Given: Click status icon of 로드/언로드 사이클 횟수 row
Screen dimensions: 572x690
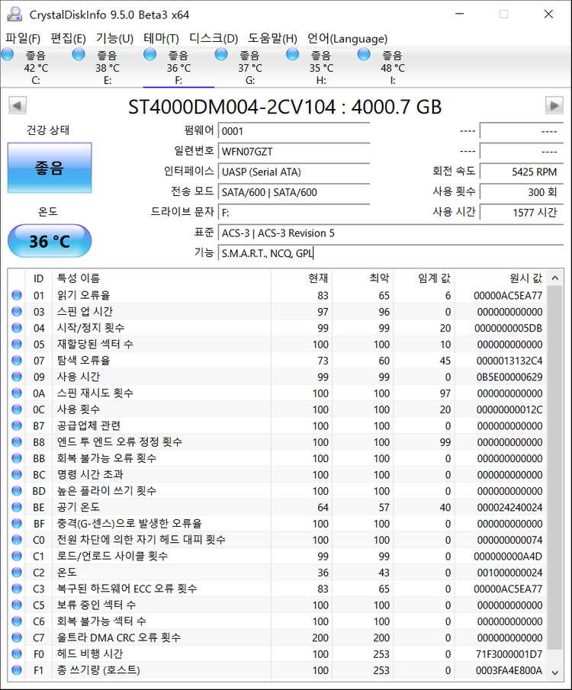Looking at the screenshot, I should click(17, 556).
